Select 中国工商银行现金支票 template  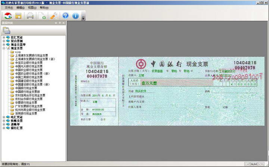pos(29,77)
